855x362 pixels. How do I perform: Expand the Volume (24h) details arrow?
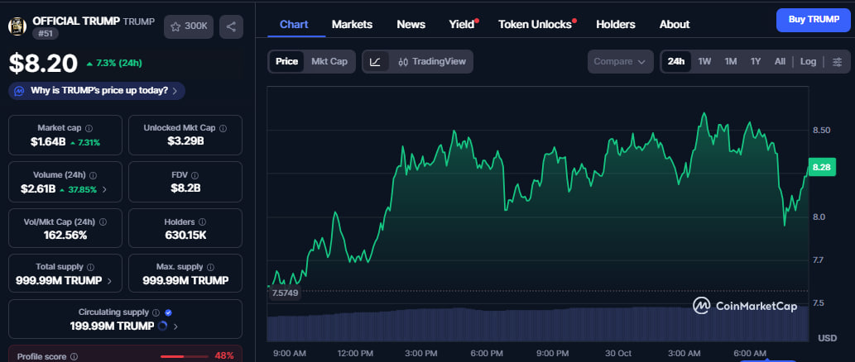(103, 189)
